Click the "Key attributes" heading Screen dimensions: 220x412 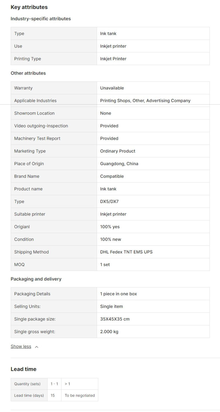tap(29, 7)
